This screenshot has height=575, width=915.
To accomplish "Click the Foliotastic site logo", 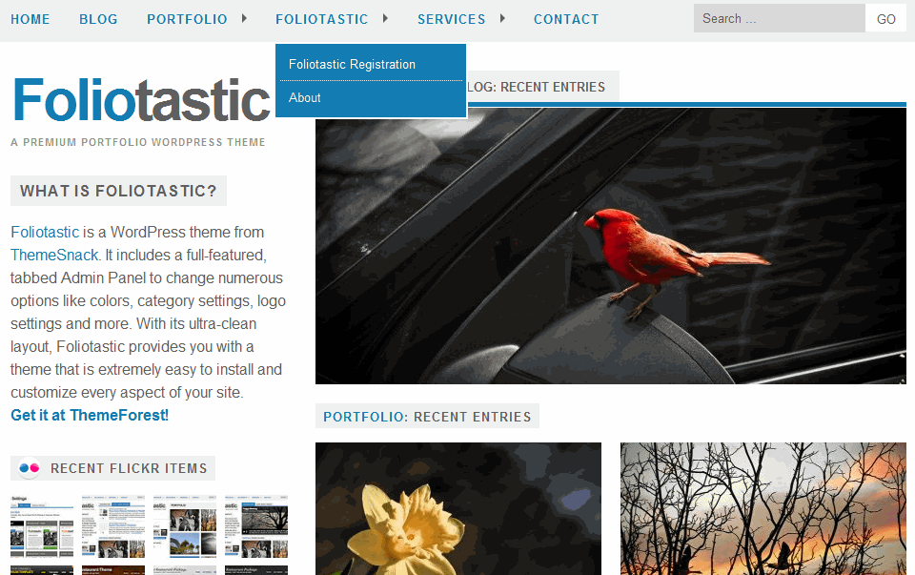I will [141, 100].
